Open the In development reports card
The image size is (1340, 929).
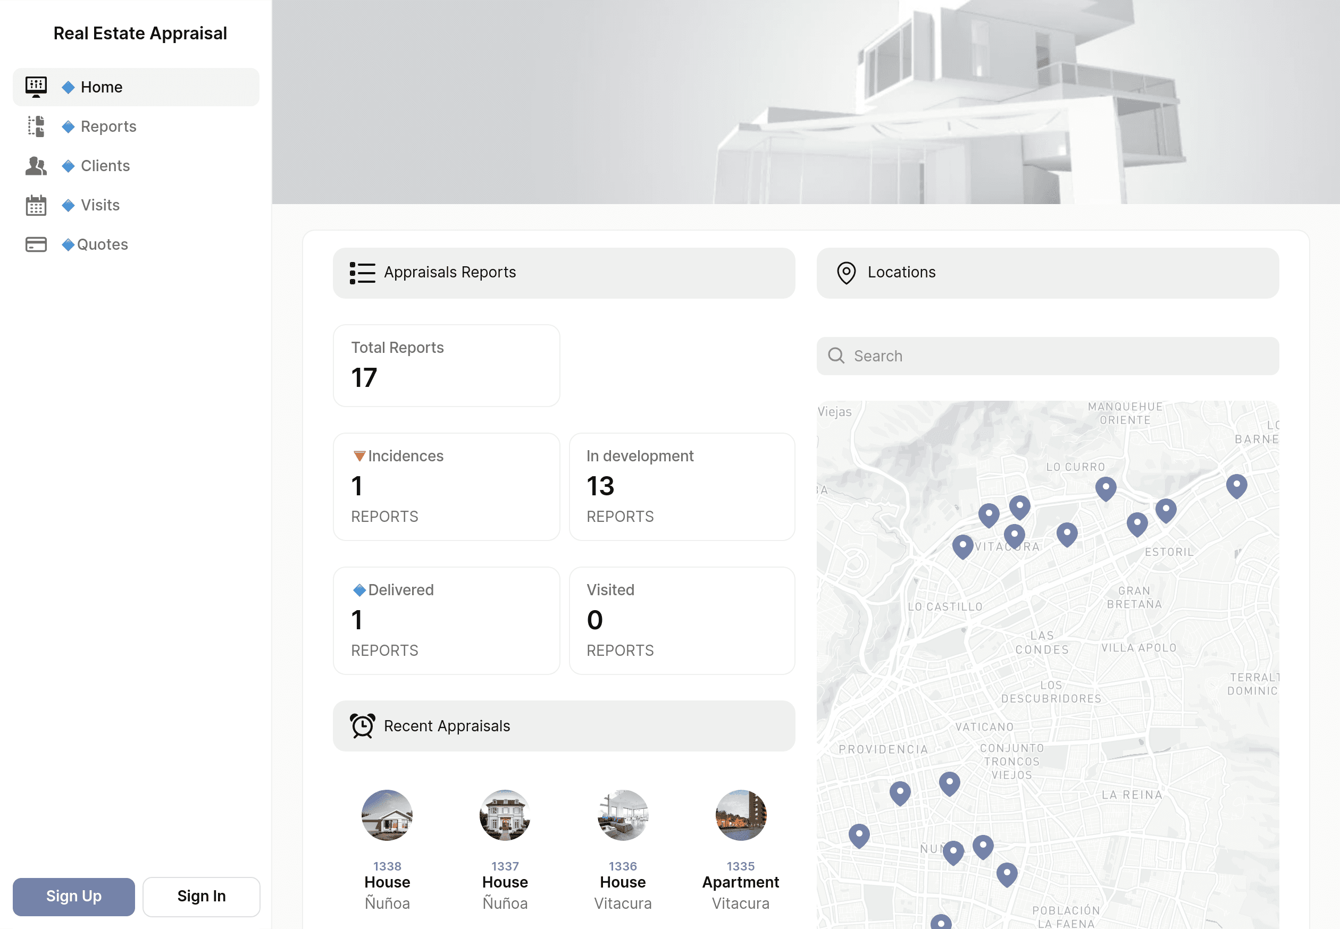click(x=682, y=487)
